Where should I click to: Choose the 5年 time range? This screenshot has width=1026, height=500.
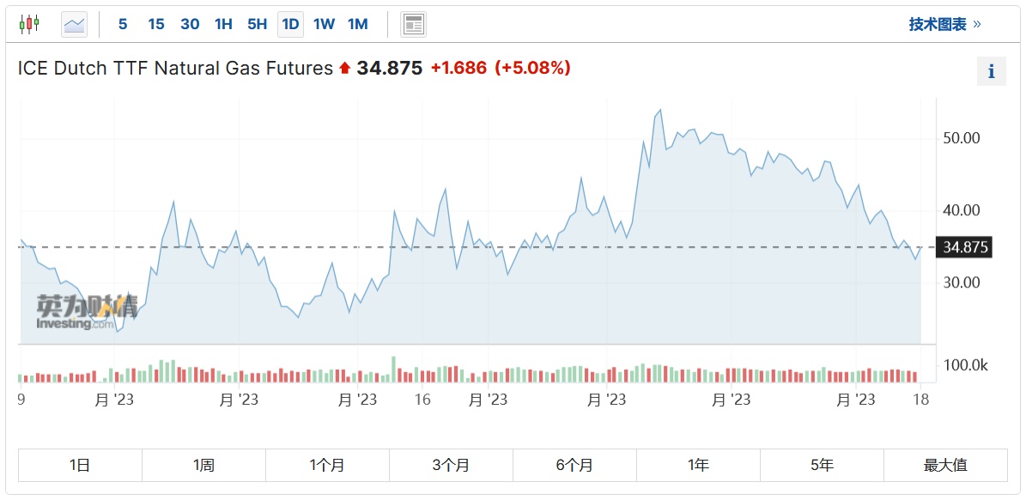(822, 465)
